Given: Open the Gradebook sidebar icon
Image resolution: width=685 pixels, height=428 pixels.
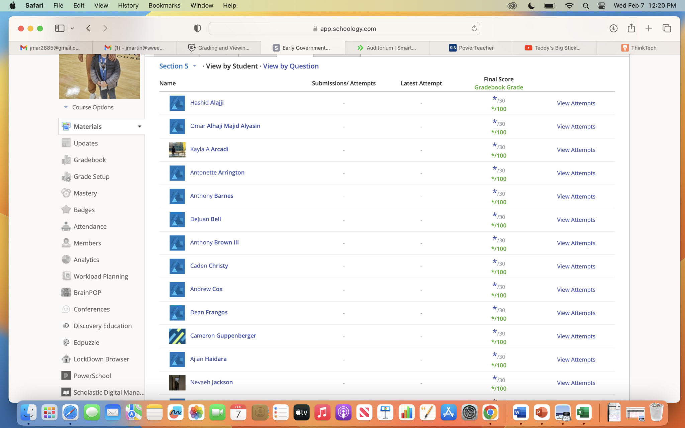Looking at the screenshot, I should pos(66,160).
